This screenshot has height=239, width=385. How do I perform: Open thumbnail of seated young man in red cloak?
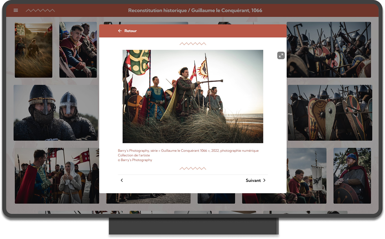click(x=78, y=50)
